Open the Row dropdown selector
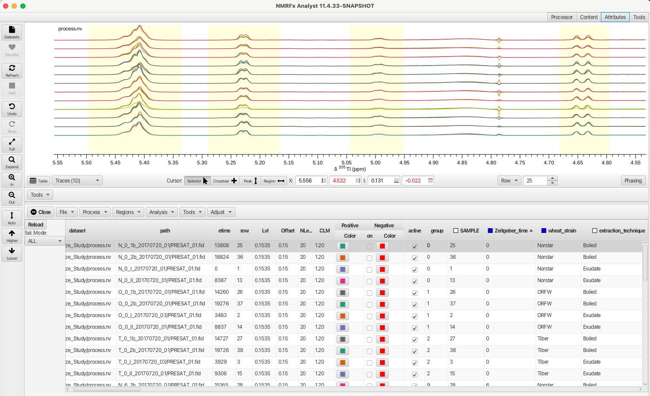This screenshot has width=650, height=396. coord(509,181)
